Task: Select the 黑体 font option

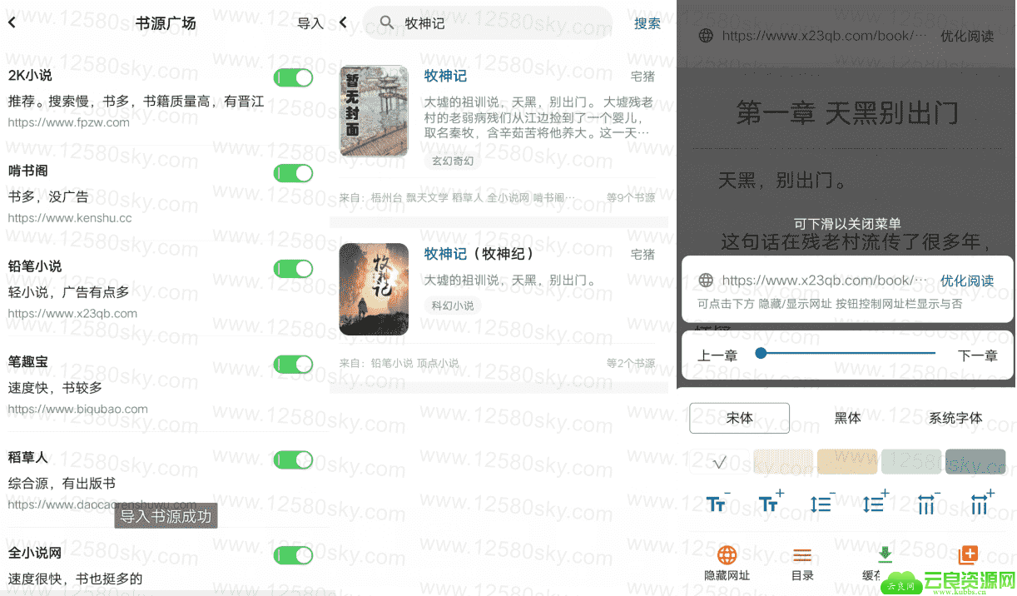Action: point(847,418)
